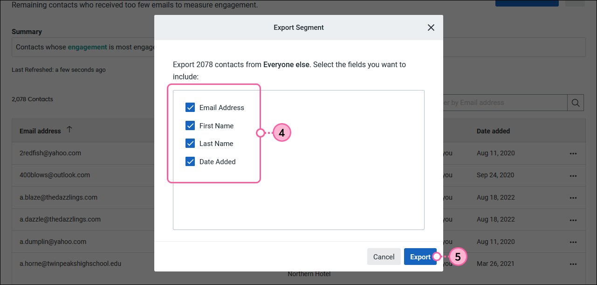Open more options for a.dazzle@thedazzlings.com row
This screenshot has height=285, width=597.
(573, 220)
